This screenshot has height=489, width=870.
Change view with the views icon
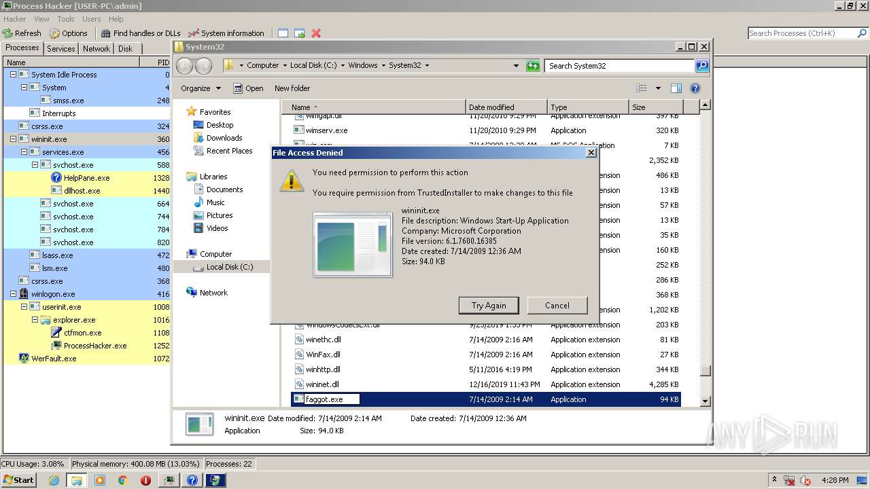click(641, 88)
